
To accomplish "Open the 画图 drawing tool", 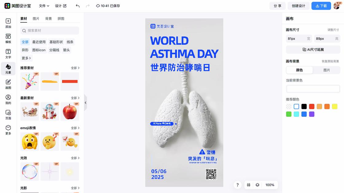I will click(x=8, y=84).
